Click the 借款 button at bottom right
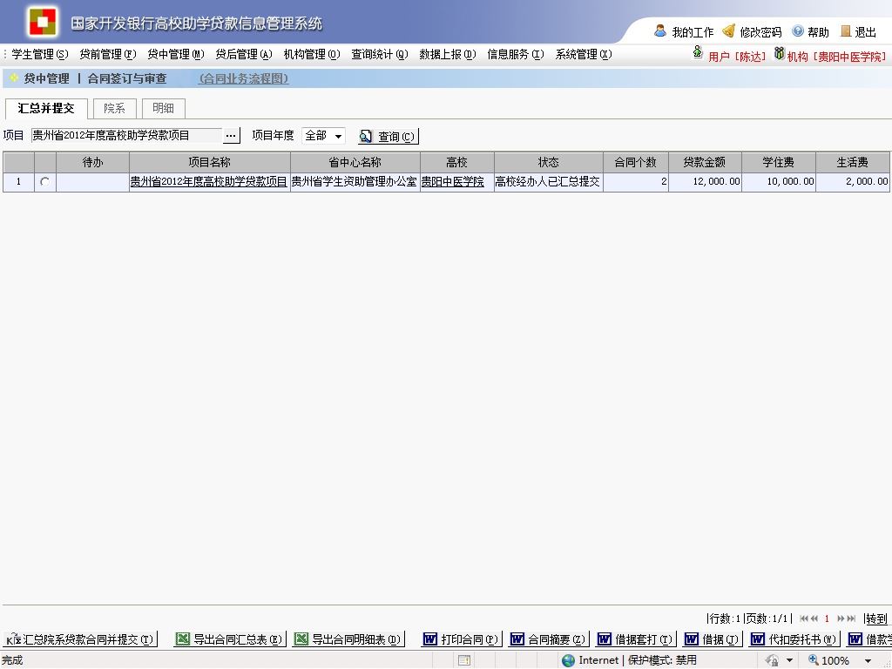 pyautogui.click(x=870, y=639)
